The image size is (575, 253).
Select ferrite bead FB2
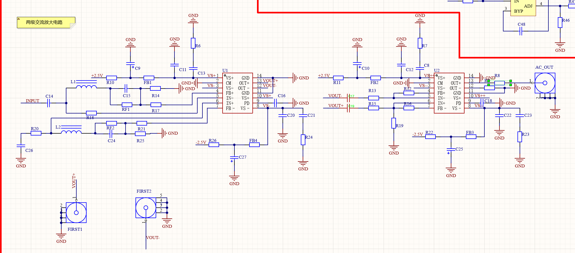pyautogui.click(x=376, y=78)
